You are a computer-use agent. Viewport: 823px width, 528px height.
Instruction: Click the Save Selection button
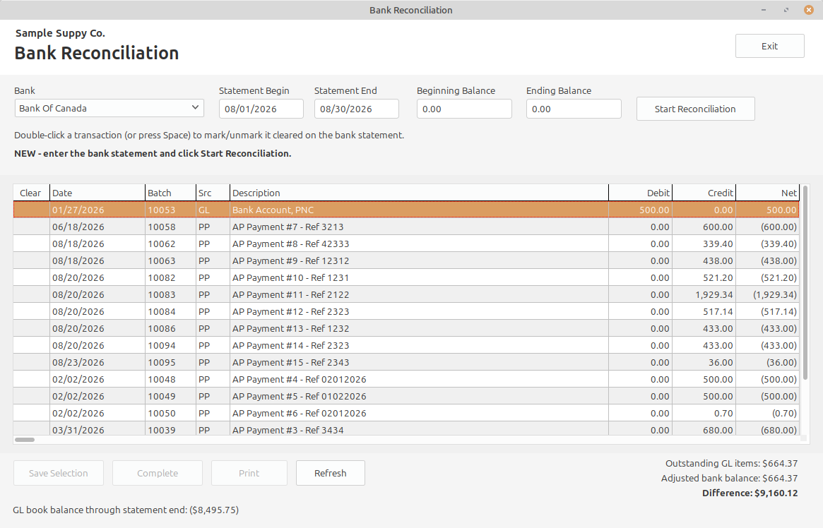click(x=58, y=473)
